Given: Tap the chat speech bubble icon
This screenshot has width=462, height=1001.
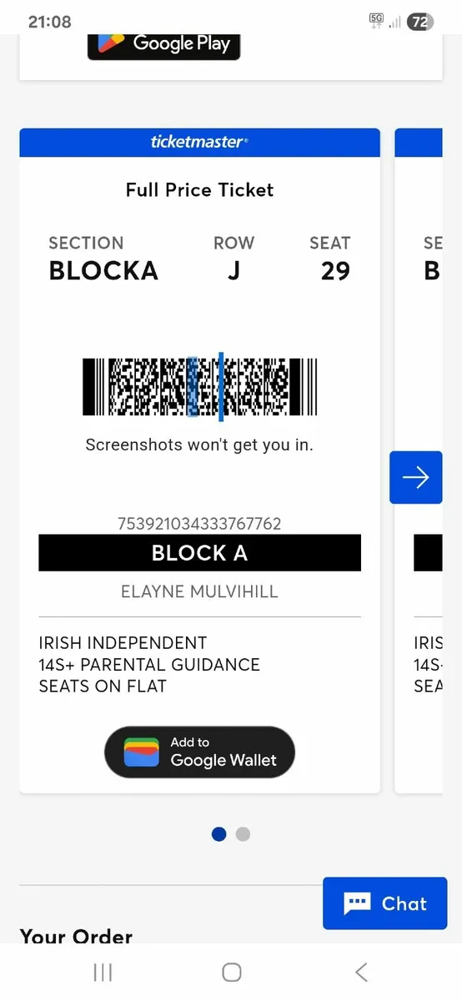Looking at the screenshot, I should click(x=357, y=903).
